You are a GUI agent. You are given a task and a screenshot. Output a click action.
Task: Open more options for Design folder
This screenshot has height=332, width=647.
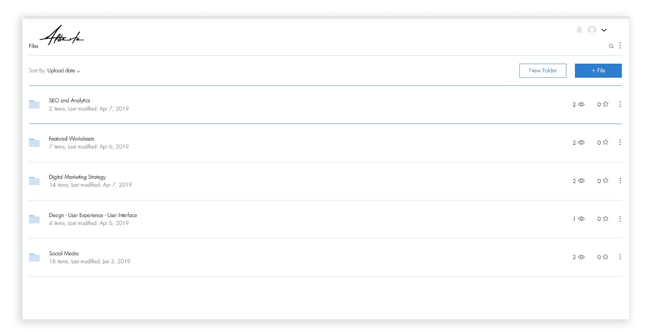tap(620, 219)
